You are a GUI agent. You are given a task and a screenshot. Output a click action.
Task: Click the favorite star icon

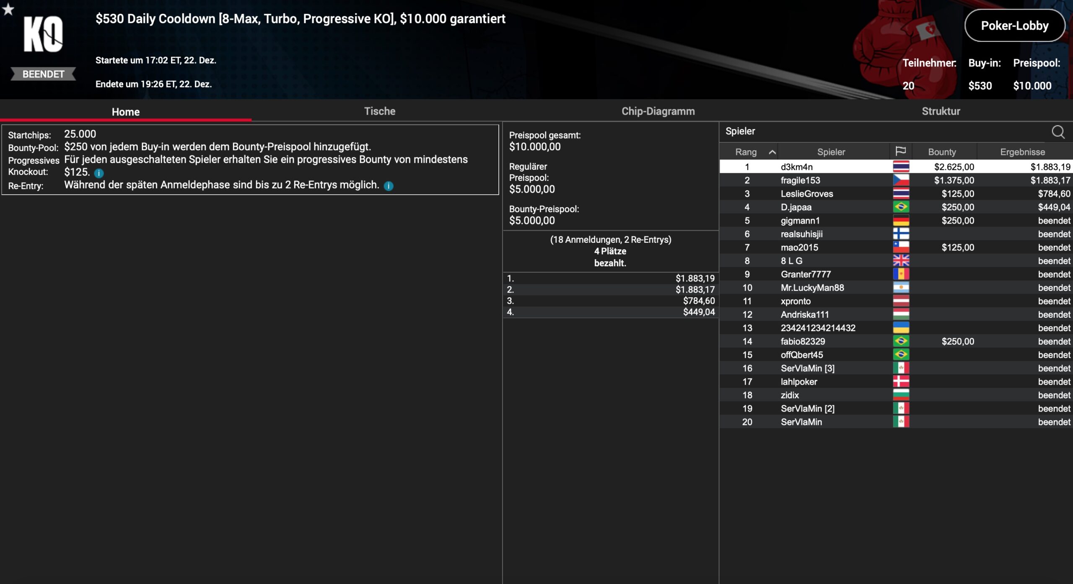(8, 9)
